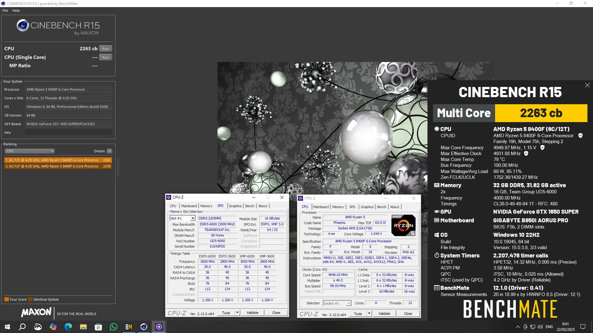The height and width of the screenshot is (333, 593).
Task: Open Bench tab in CPU-Z CPU window
Action: [x=382, y=207]
